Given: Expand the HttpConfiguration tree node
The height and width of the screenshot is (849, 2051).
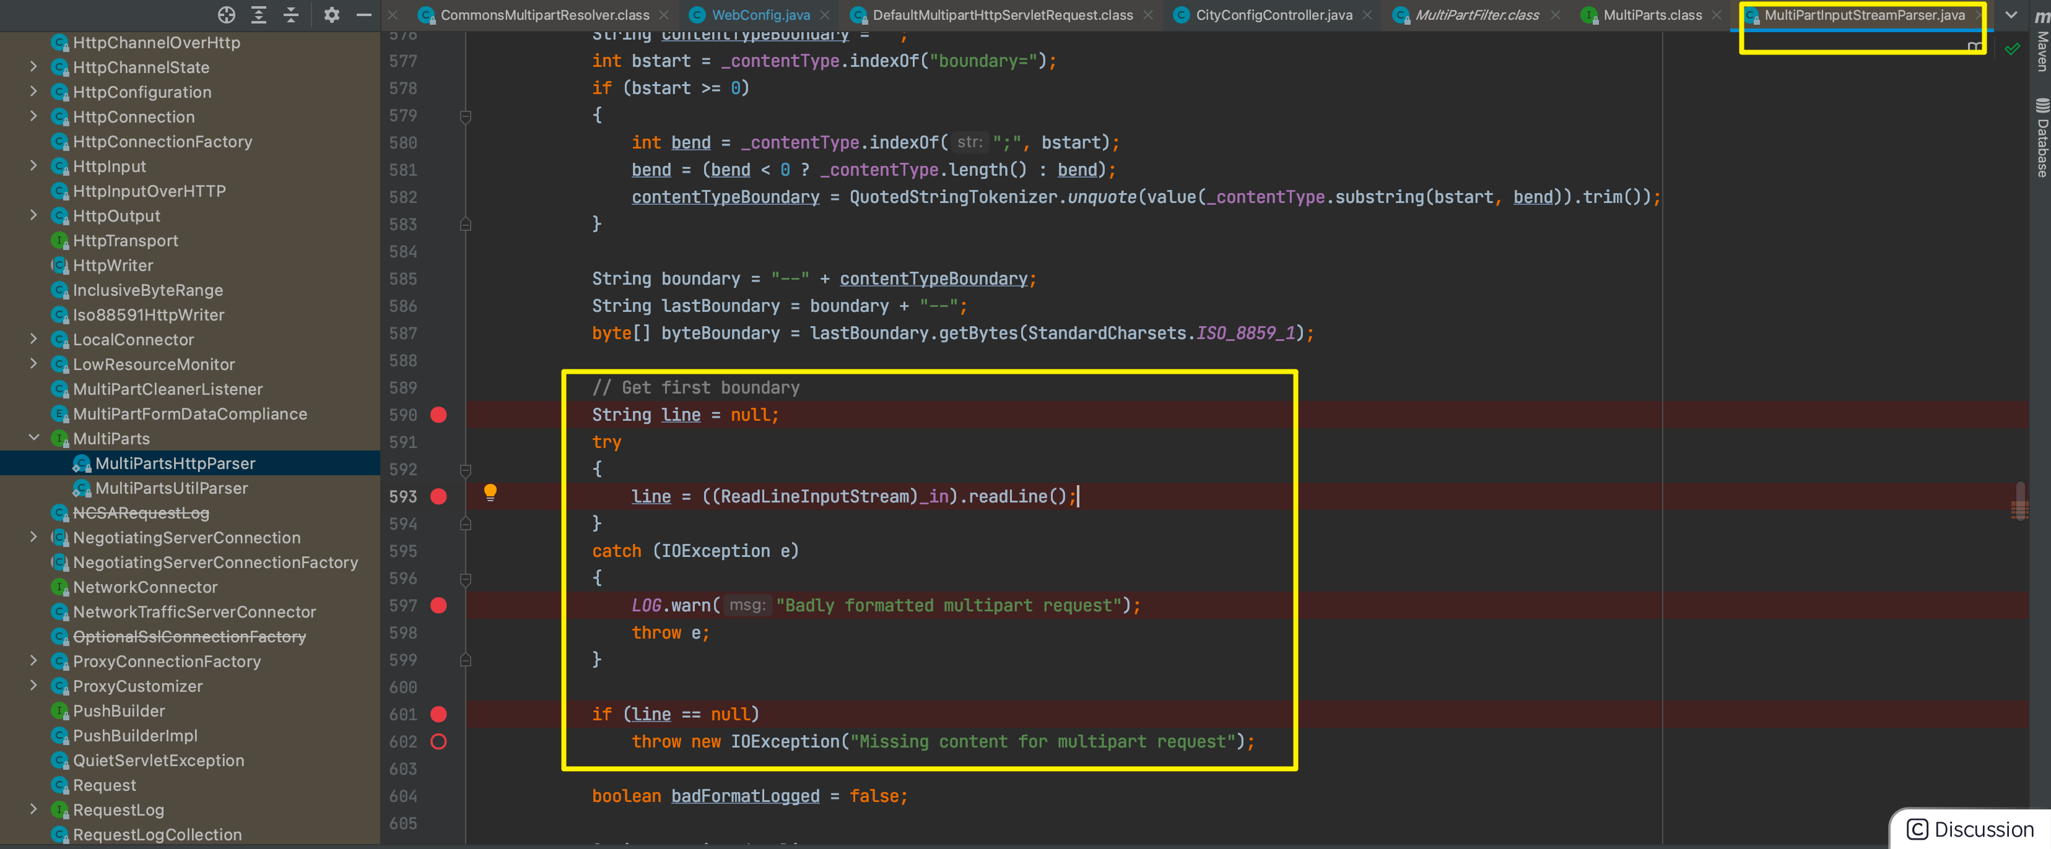Looking at the screenshot, I should [x=33, y=92].
